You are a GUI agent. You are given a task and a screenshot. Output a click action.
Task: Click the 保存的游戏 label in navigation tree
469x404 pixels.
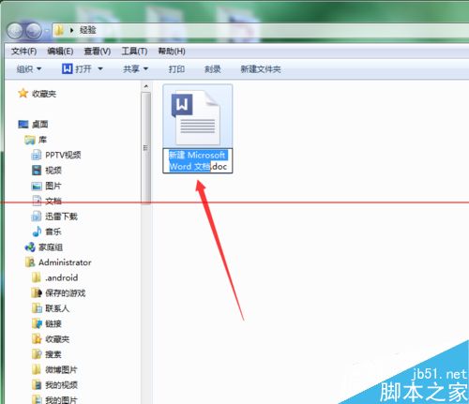66,293
